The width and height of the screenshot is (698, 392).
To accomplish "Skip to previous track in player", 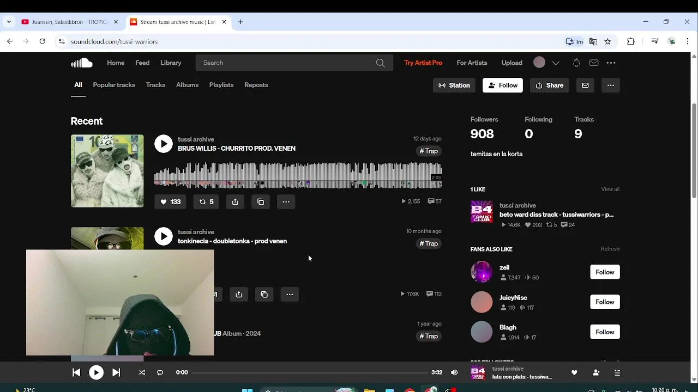I will pyautogui.click(x=76, y=372).
